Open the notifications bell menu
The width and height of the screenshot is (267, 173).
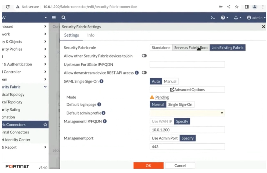tap(238, 17)
